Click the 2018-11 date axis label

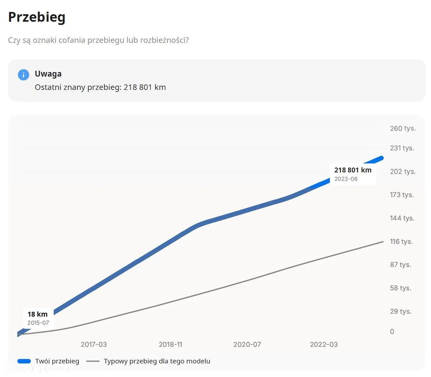click(x=171, y=344)
